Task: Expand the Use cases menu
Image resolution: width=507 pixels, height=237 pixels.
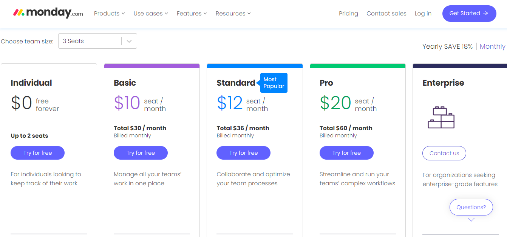Action: click(x=150, y=14)
